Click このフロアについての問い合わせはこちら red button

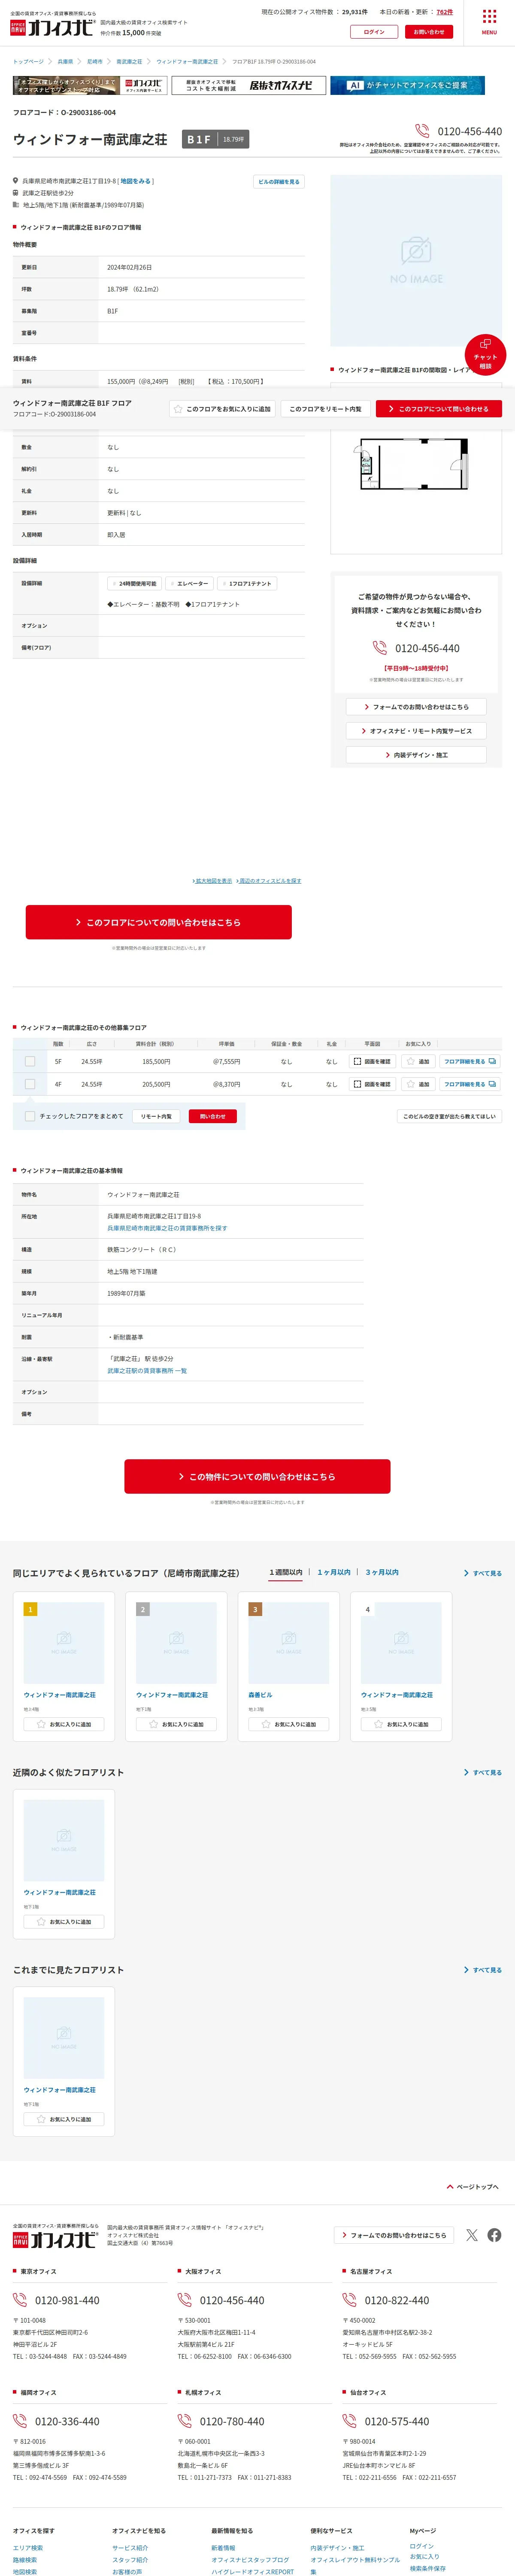point(159,922)
